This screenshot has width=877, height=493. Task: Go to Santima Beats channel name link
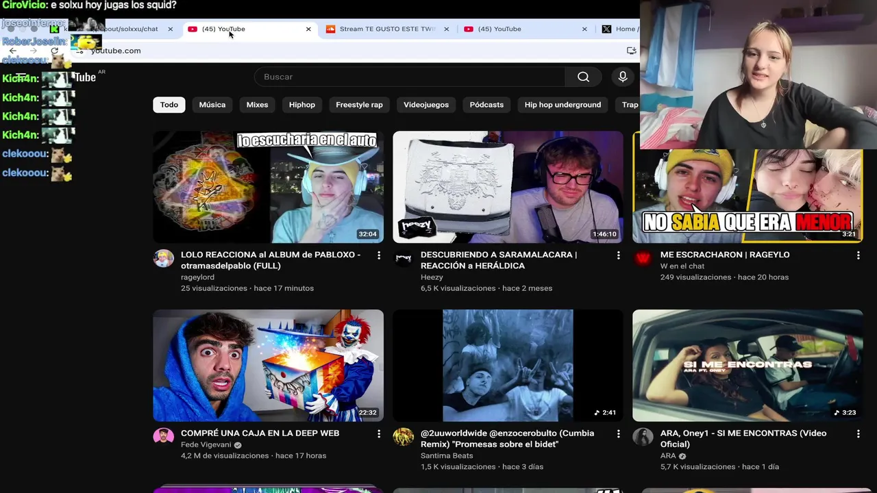(x=447, y=456)
